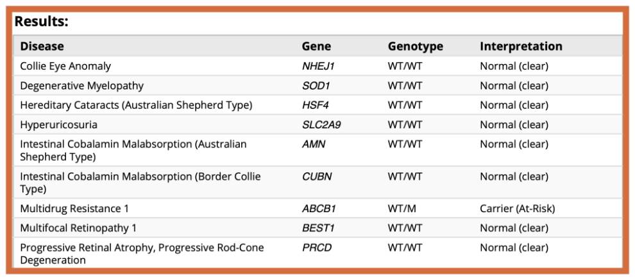Click the CUBN gene cell
Viewport: 635px width, 280px height.
(317, 177)
